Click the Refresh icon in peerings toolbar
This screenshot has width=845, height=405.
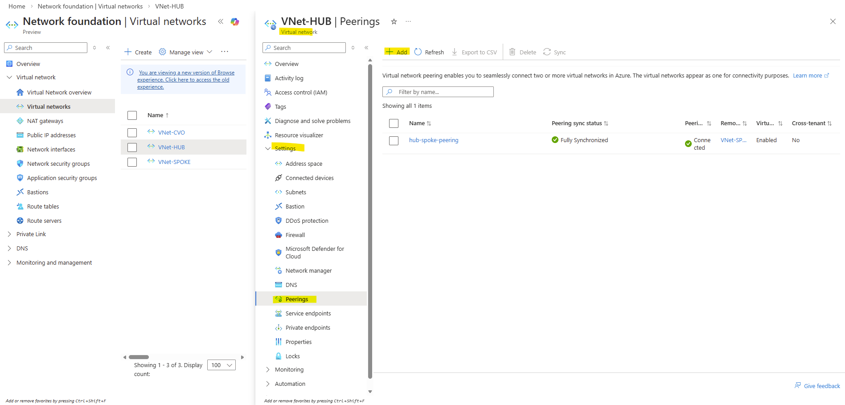click(418, 52)
